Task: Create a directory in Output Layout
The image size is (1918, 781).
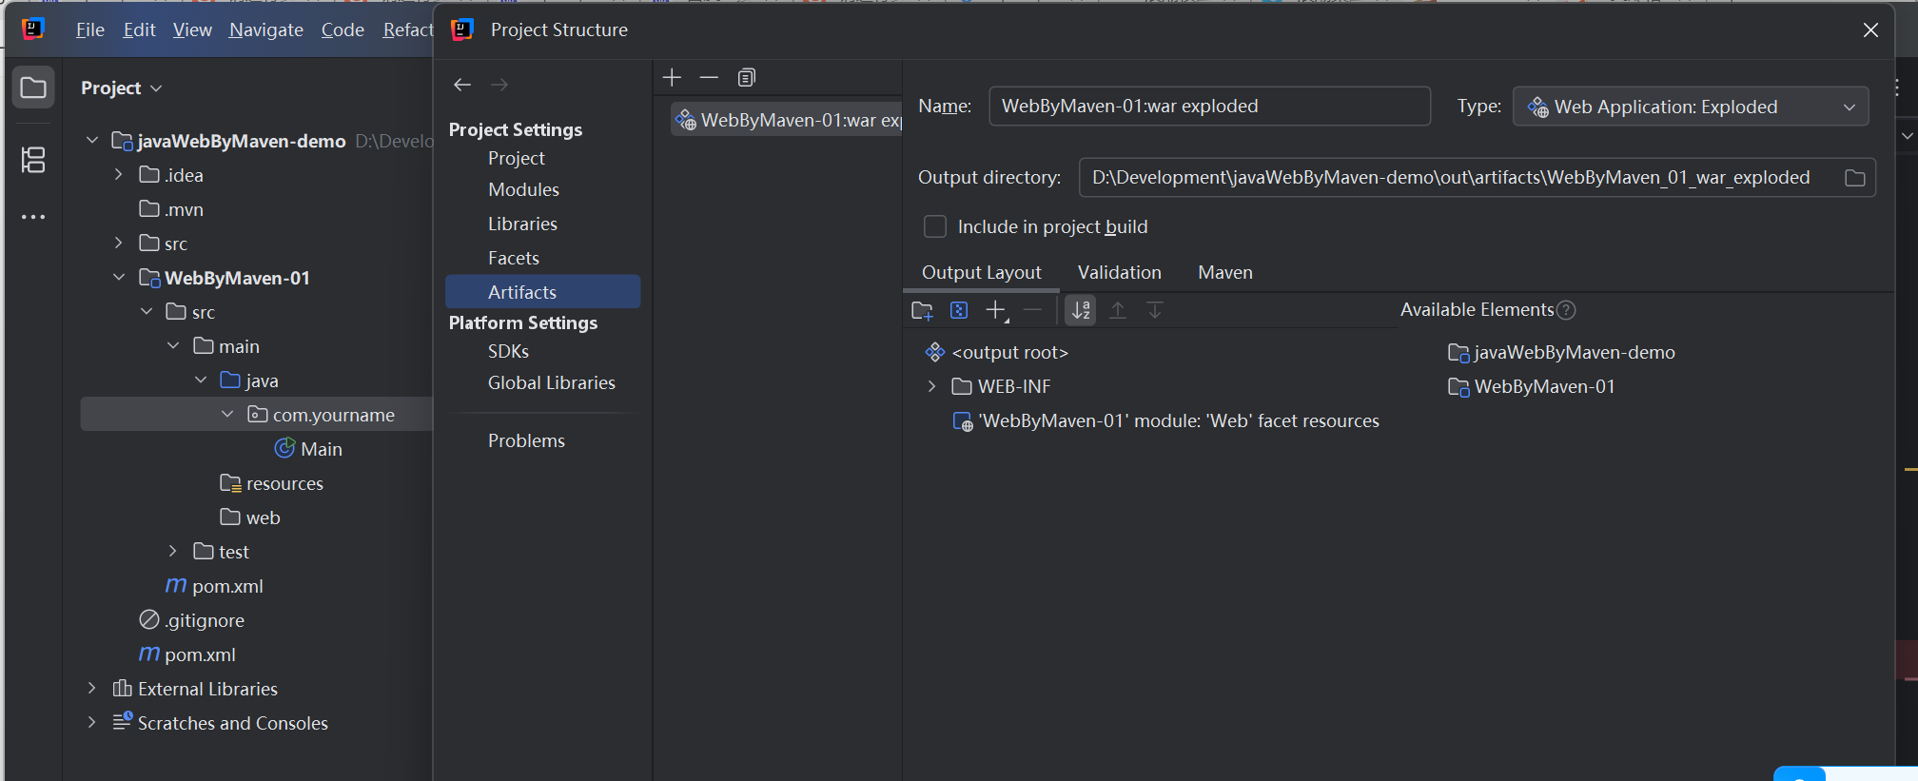Action: (x=922, y=310)
